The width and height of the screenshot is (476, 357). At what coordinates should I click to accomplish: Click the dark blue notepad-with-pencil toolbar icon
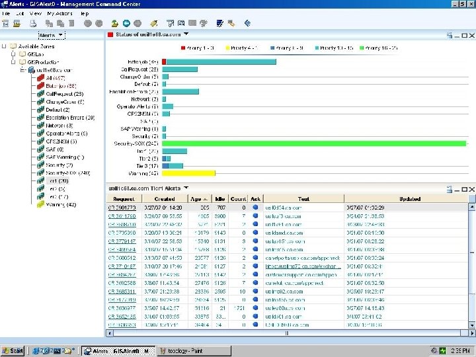pyautogui.click(x=219, y=23)
